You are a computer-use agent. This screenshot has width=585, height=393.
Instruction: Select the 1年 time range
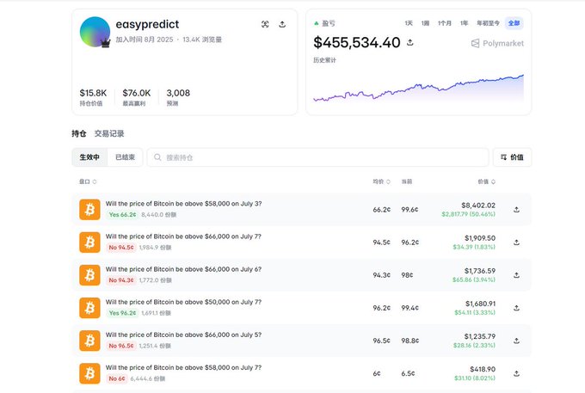click(x=464, y=23)
